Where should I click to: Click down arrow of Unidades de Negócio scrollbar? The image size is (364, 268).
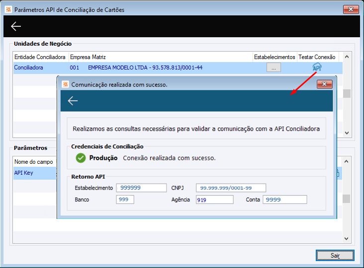(x=347, y=133)
